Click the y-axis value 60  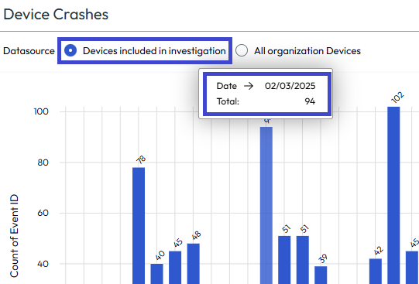pos(43,213)
